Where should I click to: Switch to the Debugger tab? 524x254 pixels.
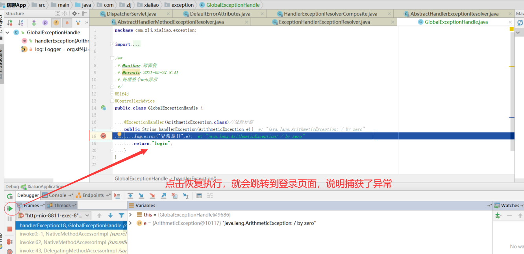28,195
